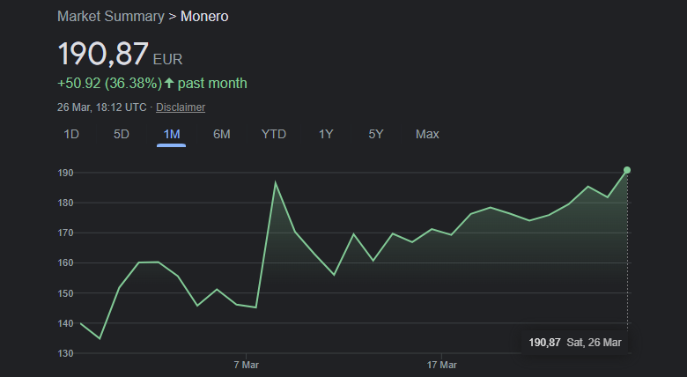Click the Market Summary breadcrumb
Screen dimensions: 687x377
click(111, 16)
